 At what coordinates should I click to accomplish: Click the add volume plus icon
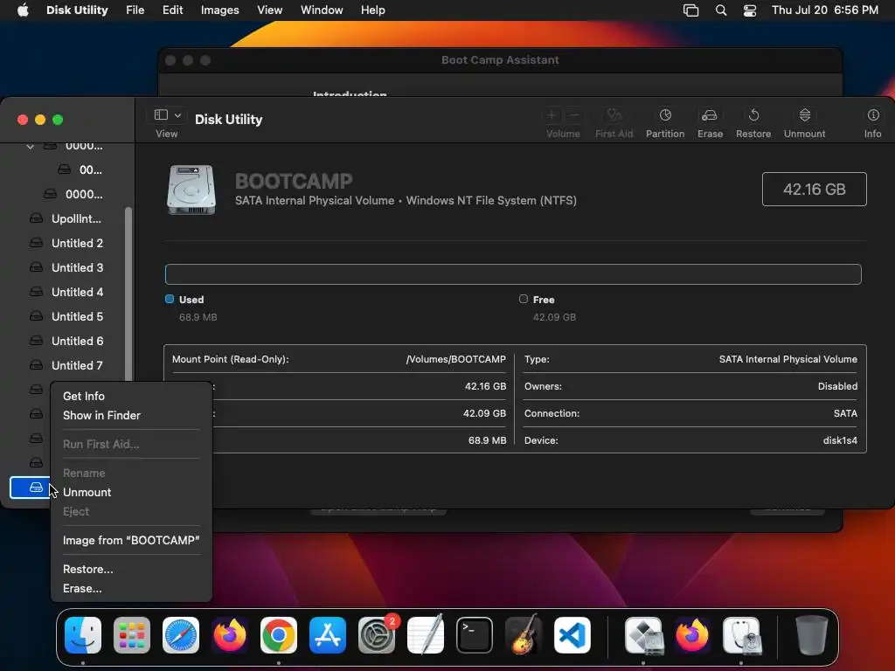552,115
